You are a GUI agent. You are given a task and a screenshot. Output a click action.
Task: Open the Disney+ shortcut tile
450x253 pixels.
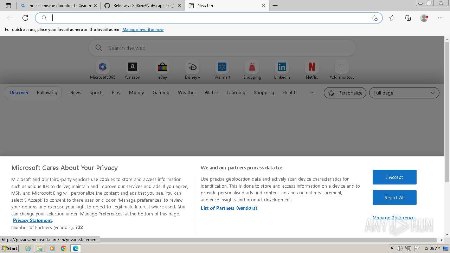coord(192,70)
